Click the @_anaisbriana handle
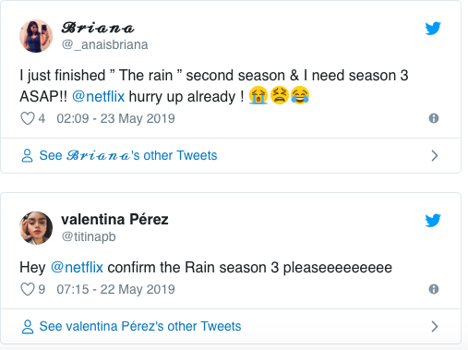This screenshot has width=468, height=350. (x=105, y=44)
